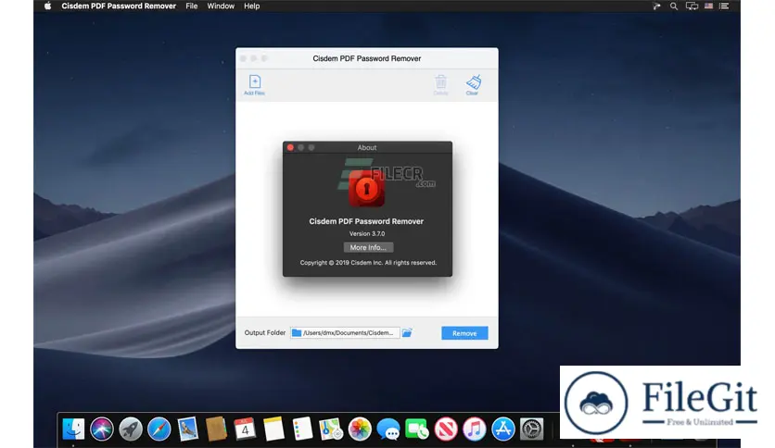Click the Remove button
The image size is (775, 448).
pos(464,333)
